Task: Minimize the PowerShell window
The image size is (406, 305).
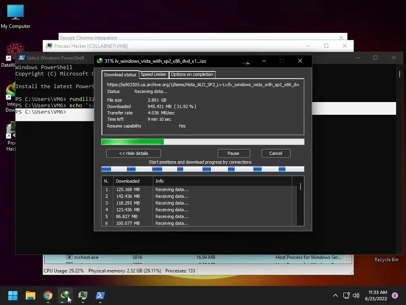Action: coord(358,58)
